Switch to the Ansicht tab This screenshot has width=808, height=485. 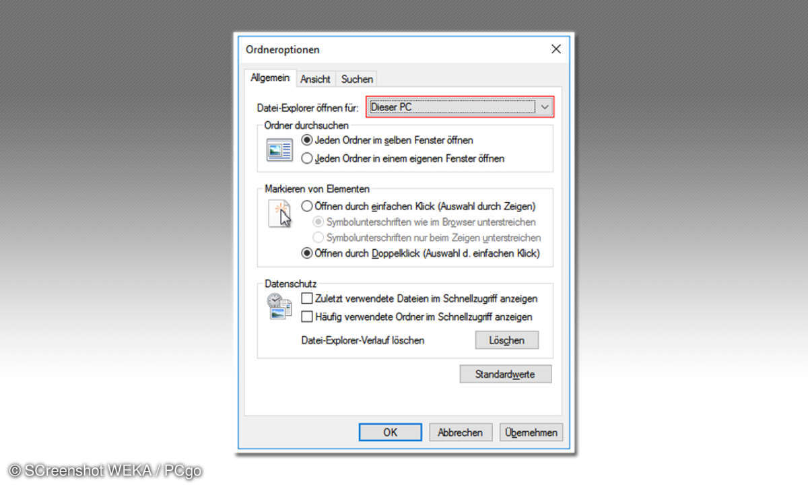(x=315, y=79)
